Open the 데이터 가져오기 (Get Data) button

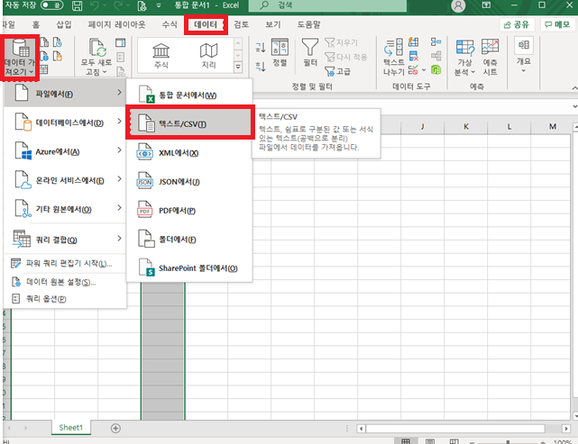tap(20, 58)
